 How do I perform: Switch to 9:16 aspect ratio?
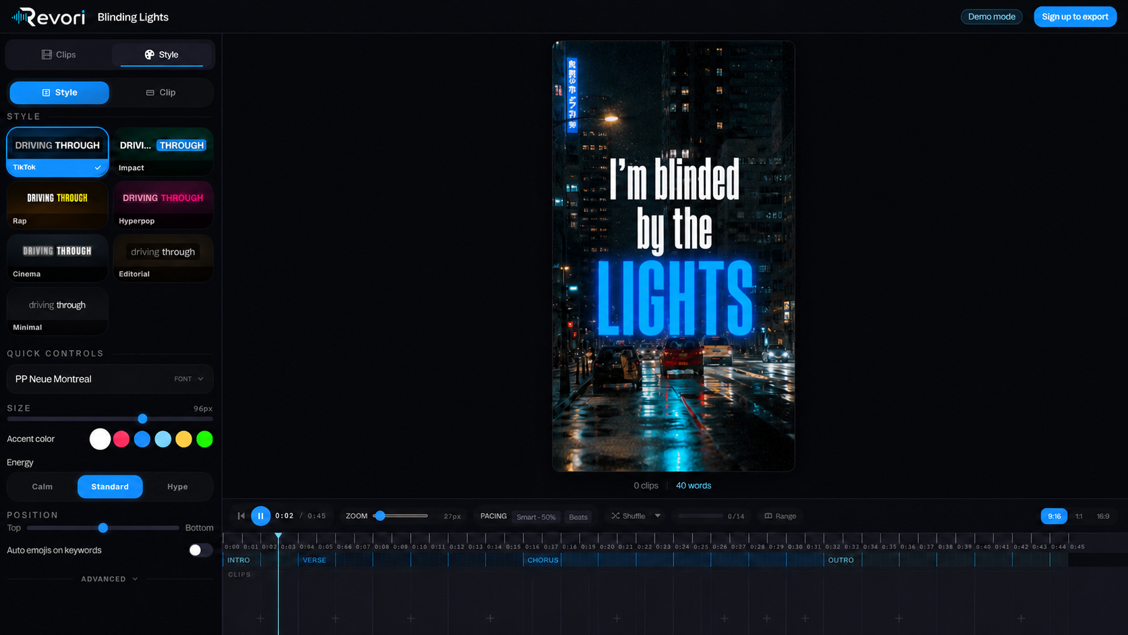point(1054,516)
